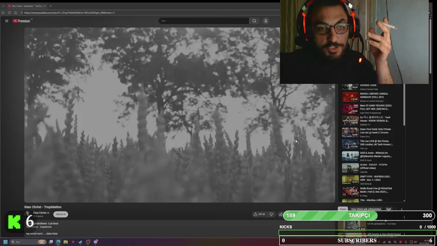Subscribe with the 'Abone ol' button
Image resolution: width=437 pixels, height=246 pixels.
[x=61, y=214]
